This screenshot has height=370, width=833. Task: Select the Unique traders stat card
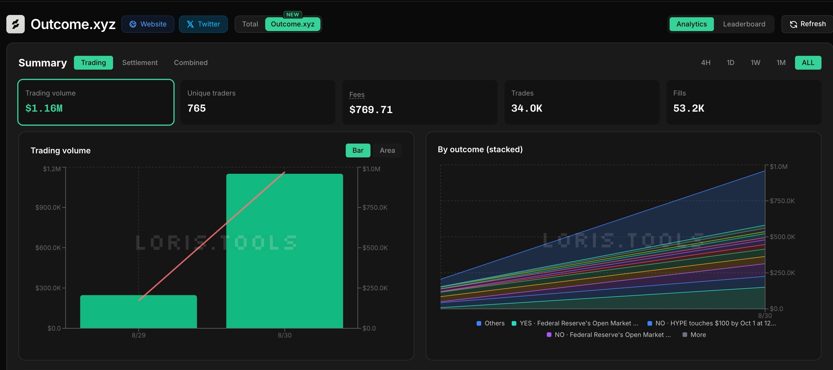pyautogui.click(x=258, y=102)
